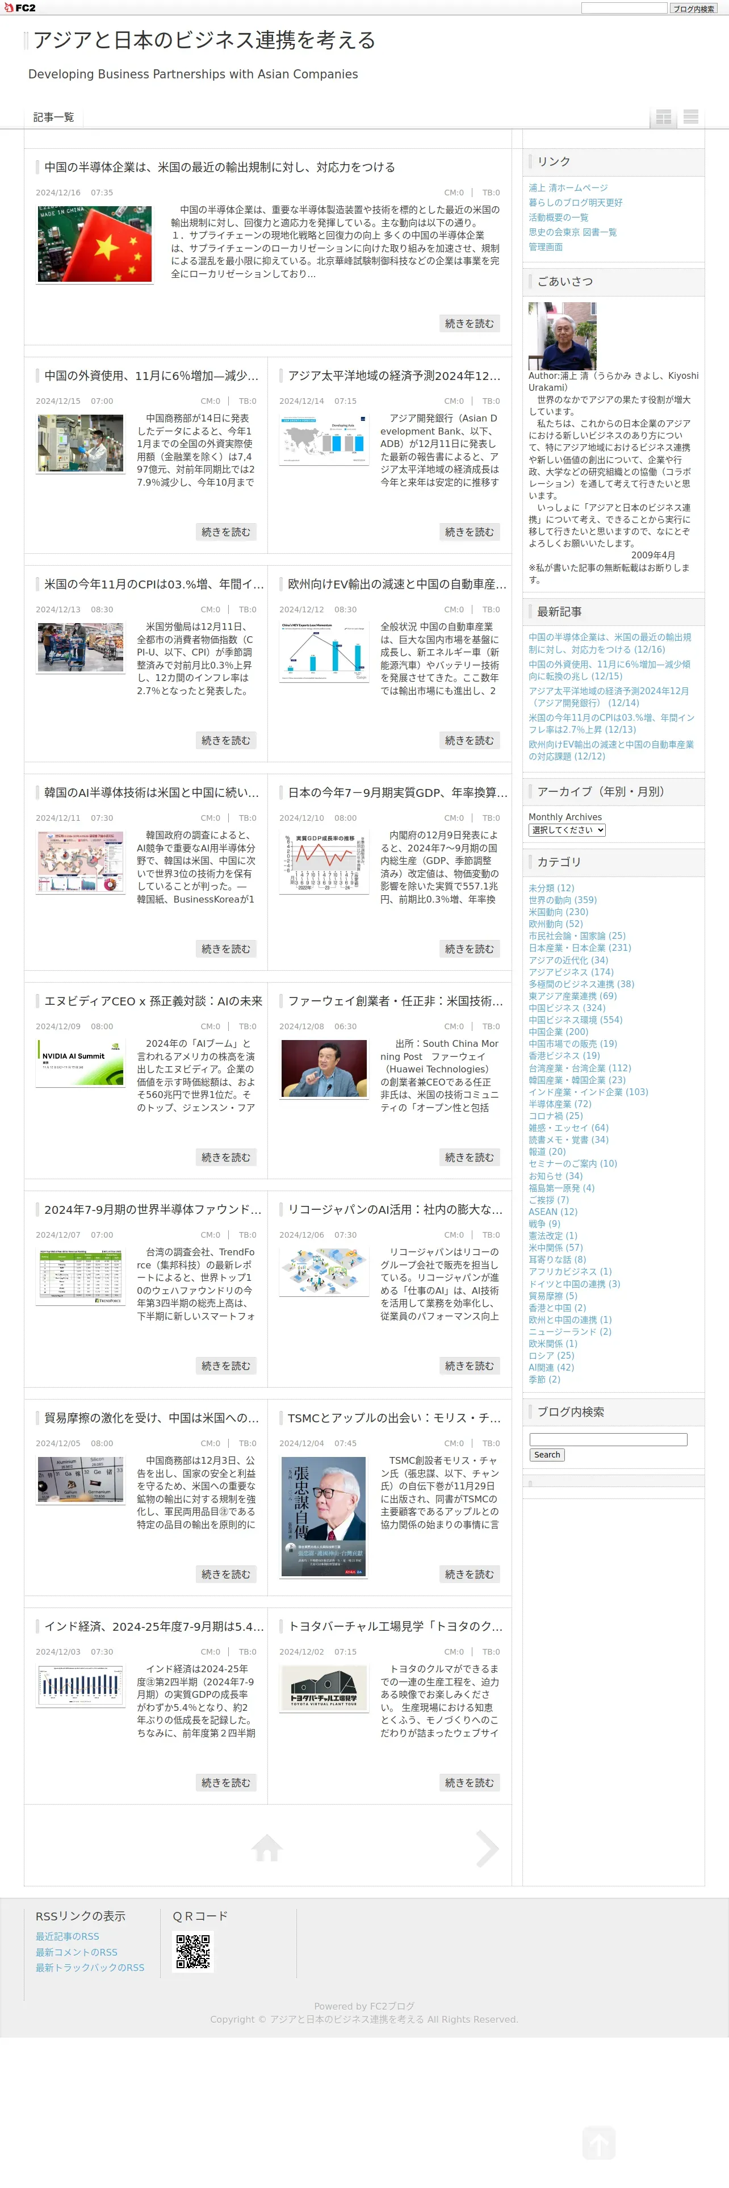Open the 思史の会東京 図書一覧 link

[572, 232]
